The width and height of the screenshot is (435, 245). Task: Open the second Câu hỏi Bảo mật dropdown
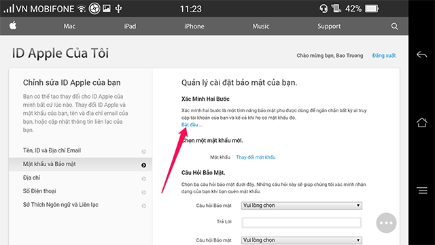click(302, 240)
